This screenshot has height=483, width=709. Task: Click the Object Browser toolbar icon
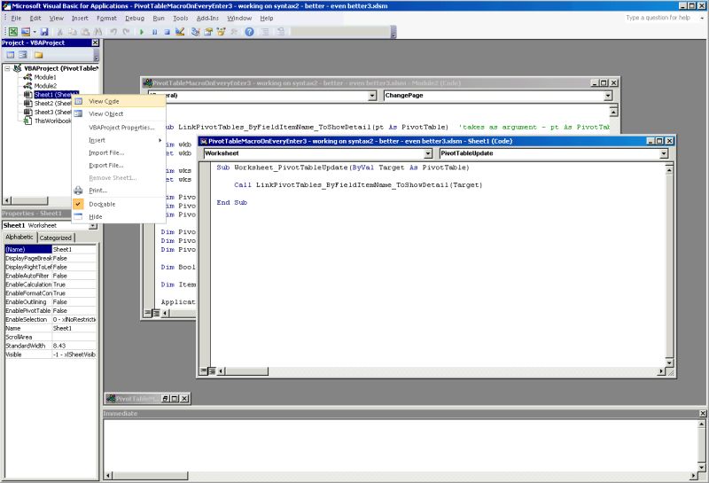(221, 32)
